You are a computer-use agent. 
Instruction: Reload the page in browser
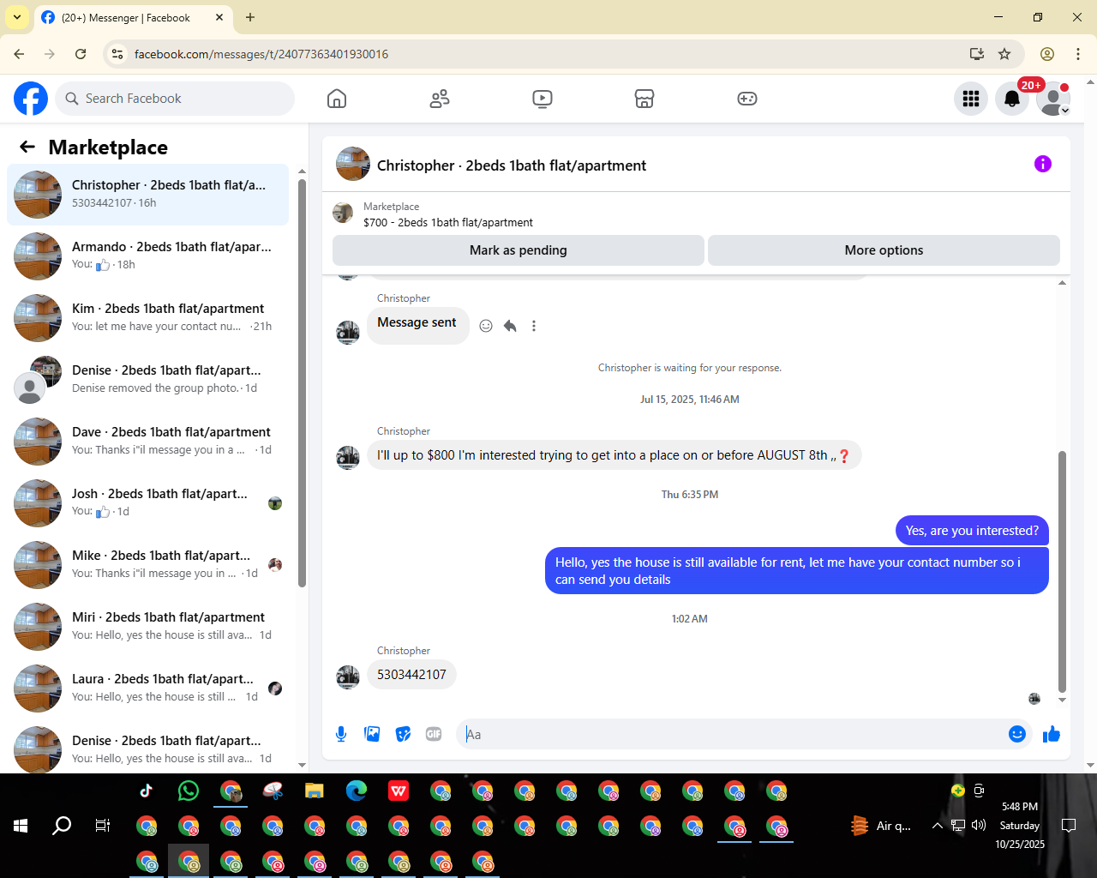[x=81, y=54]
